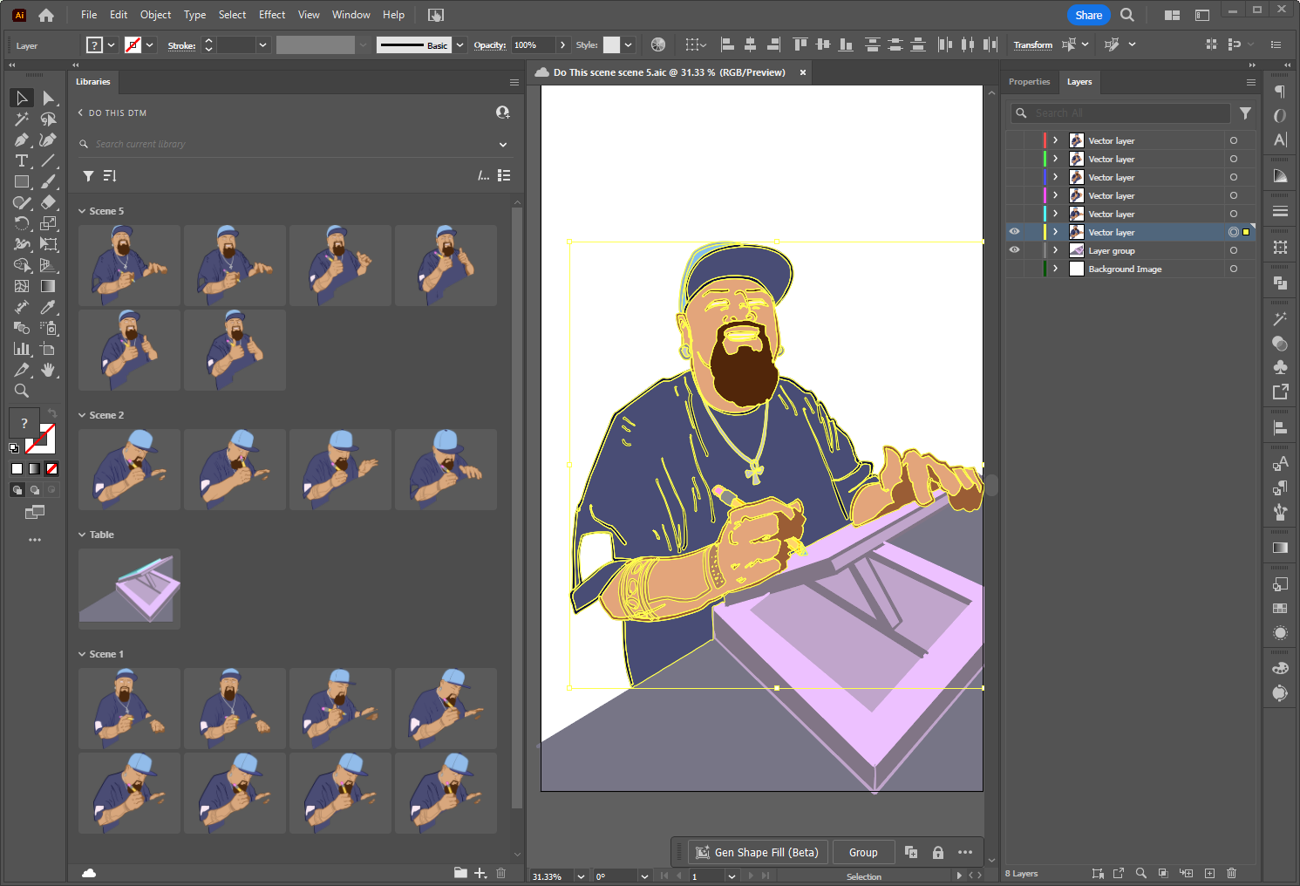Open the Basic brush definition dropdown
The height and width of the screenshot is (886, 1300).
point(459,44)
